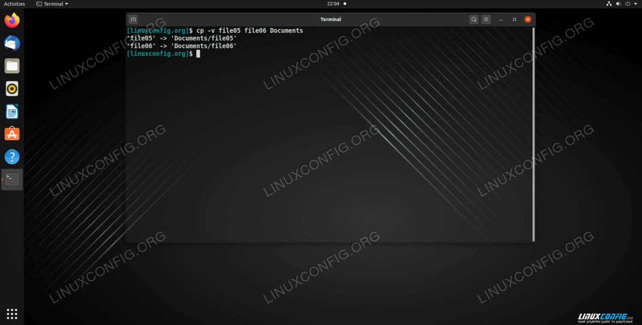Open Thunderbird Mail from the dock
This screenshot has width=642, height=325.
[x=12, y=43]
